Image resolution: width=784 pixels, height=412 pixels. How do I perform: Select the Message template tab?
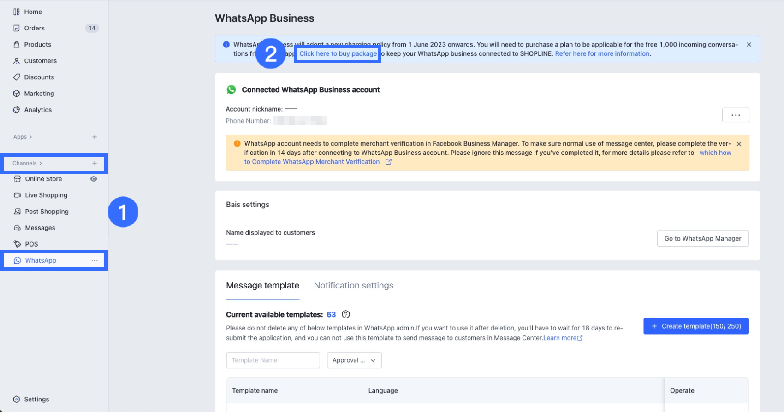coord(262,286)
